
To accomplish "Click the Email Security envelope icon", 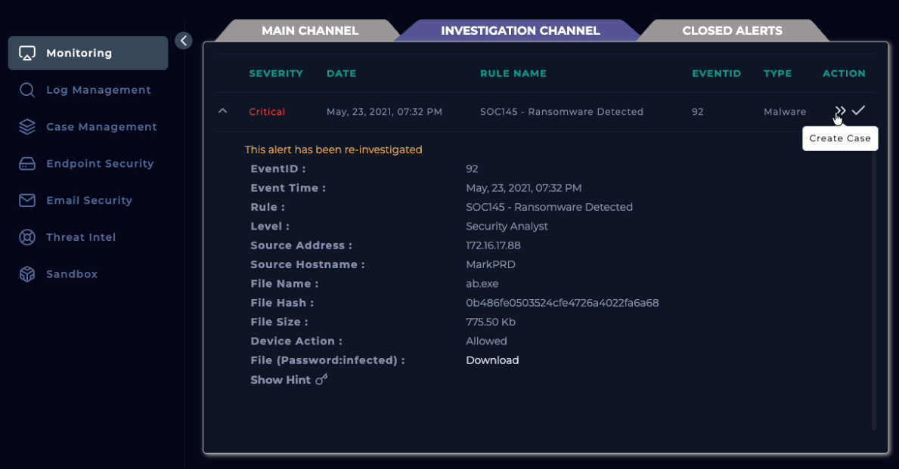I will point(27,201).
